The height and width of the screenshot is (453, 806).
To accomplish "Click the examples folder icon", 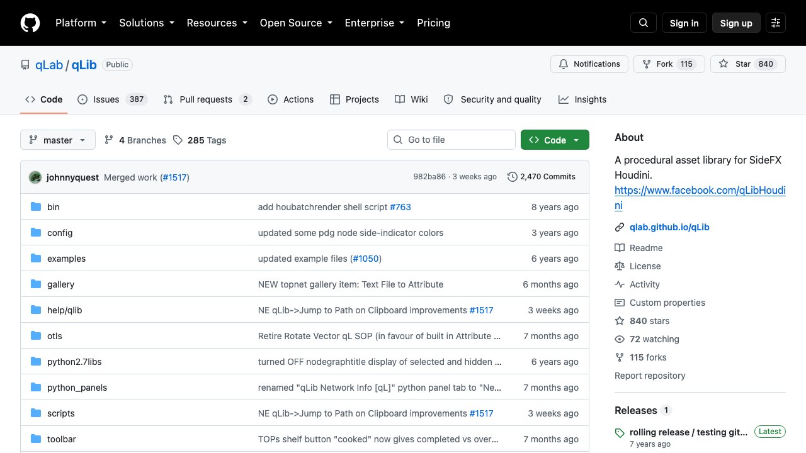I will (36, 259).
